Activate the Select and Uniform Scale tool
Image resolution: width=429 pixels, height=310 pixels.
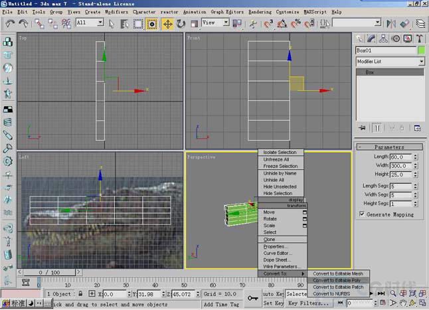(x=194, y=24)
